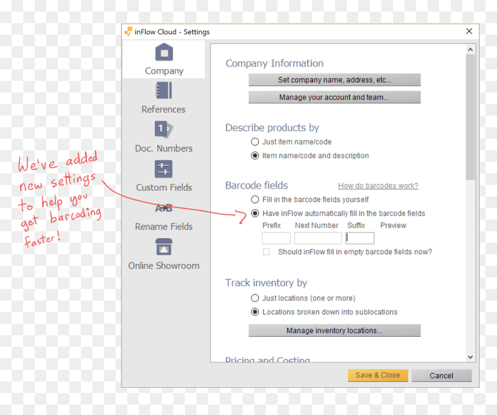Click the Cancel button
This screenshot has height=415, width=497.
[442, 376]
